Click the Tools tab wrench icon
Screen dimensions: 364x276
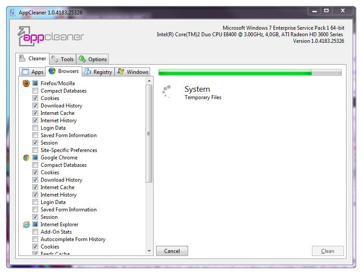click(x=55, y=59)
